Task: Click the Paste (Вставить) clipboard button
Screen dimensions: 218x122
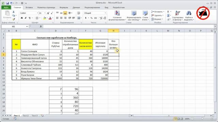Action: click(7, 15)
